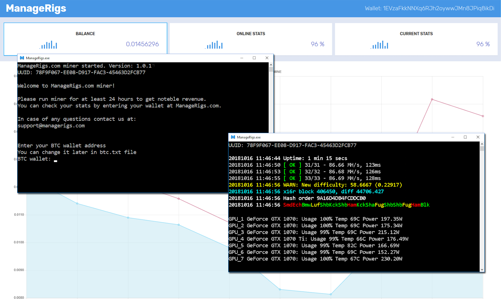
Task: Minimize the GPU stats console window
Action: (453, 137)
